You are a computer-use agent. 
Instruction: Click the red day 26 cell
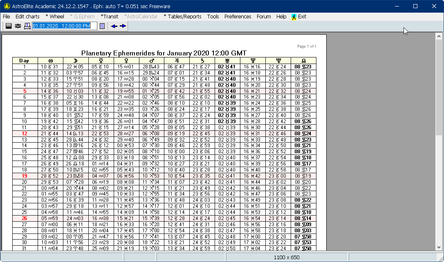(x=25, y=218)
